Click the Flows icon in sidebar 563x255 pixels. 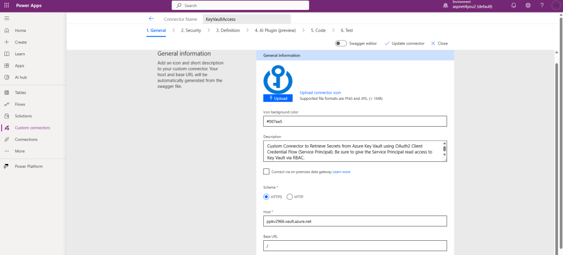7,105
